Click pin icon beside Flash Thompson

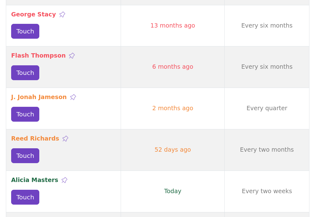click(72, 56)
